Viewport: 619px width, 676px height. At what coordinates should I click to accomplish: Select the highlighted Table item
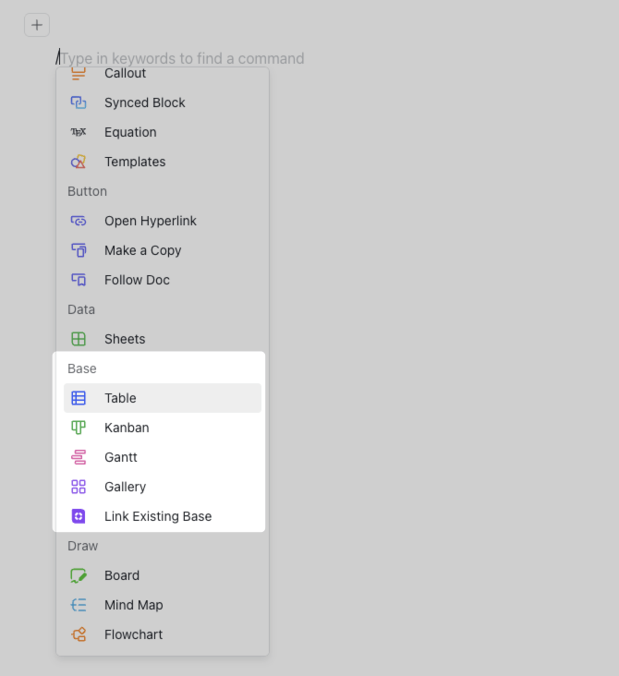point(163,398)
